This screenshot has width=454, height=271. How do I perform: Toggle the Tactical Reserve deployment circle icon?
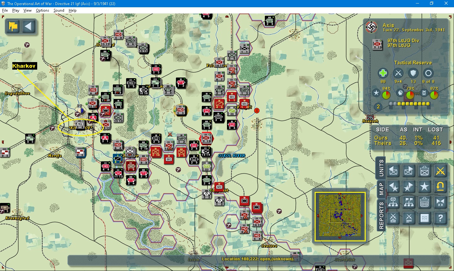click(x=428, y=73)
